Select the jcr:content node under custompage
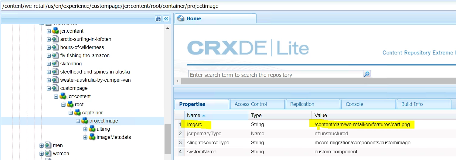The width and height of the screenshot is (456, 160). 79,96
